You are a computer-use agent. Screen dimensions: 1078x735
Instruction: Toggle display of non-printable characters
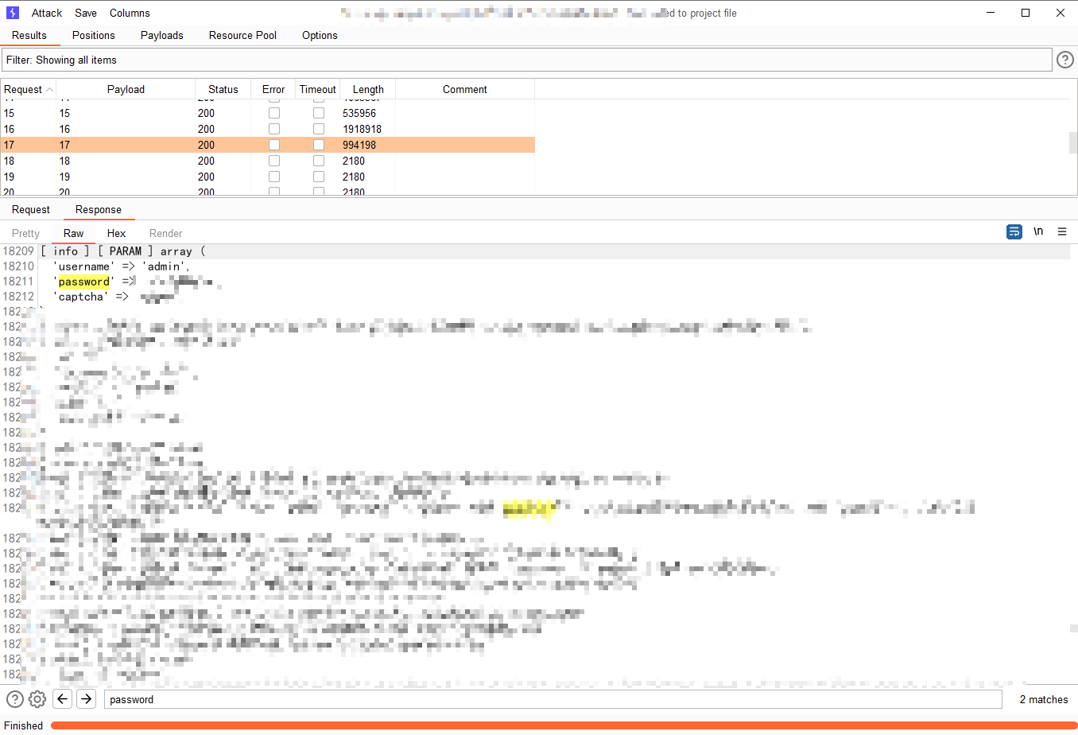pos(1038,231)
